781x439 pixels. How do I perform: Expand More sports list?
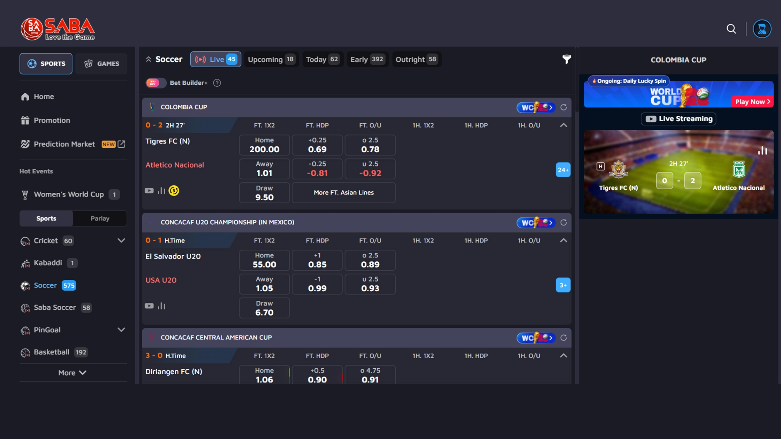click(x=72, y=373)
